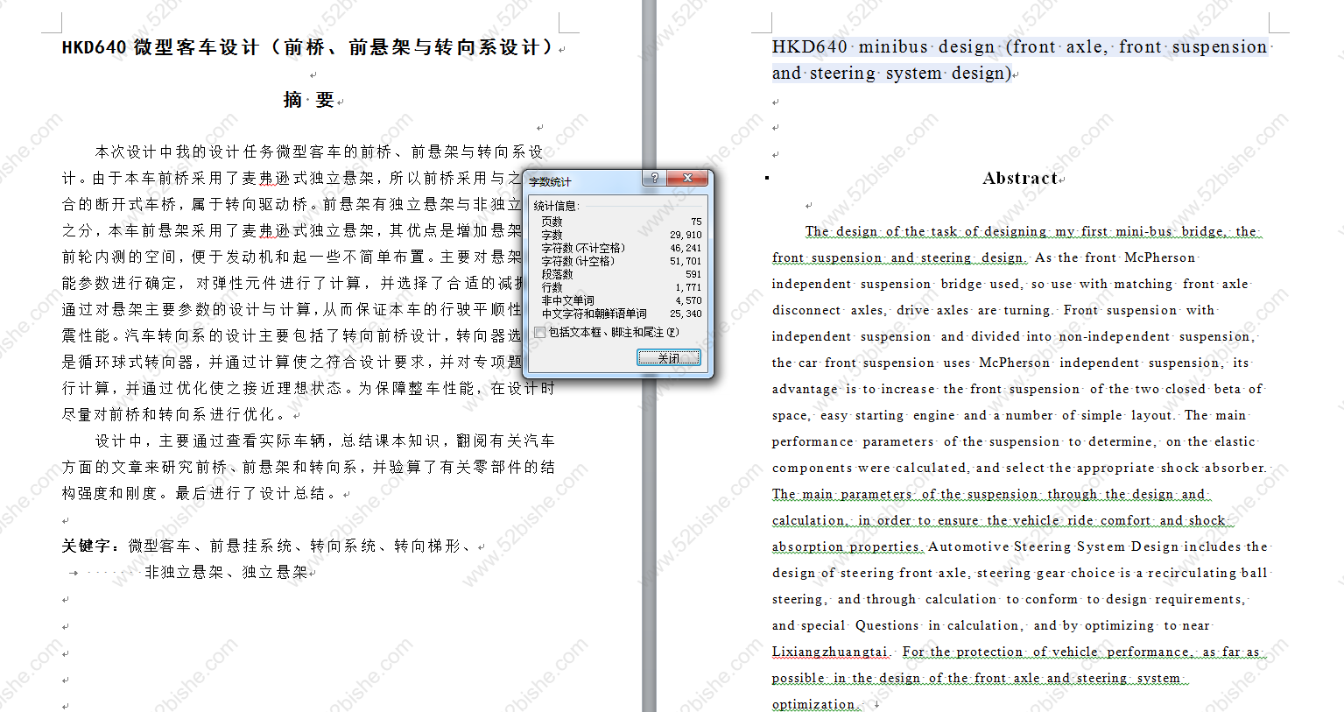Click the paragraph beginning 设计中，主要通过查看实际车辆
The width and height of the screenshot is (1344, 712).
308,467
